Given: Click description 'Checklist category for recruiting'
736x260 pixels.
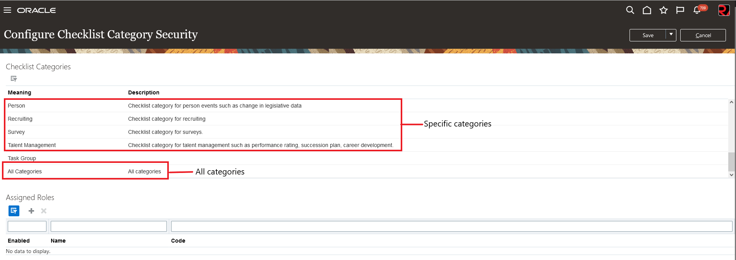Looking at the screenshot, I should click(167, 119).
